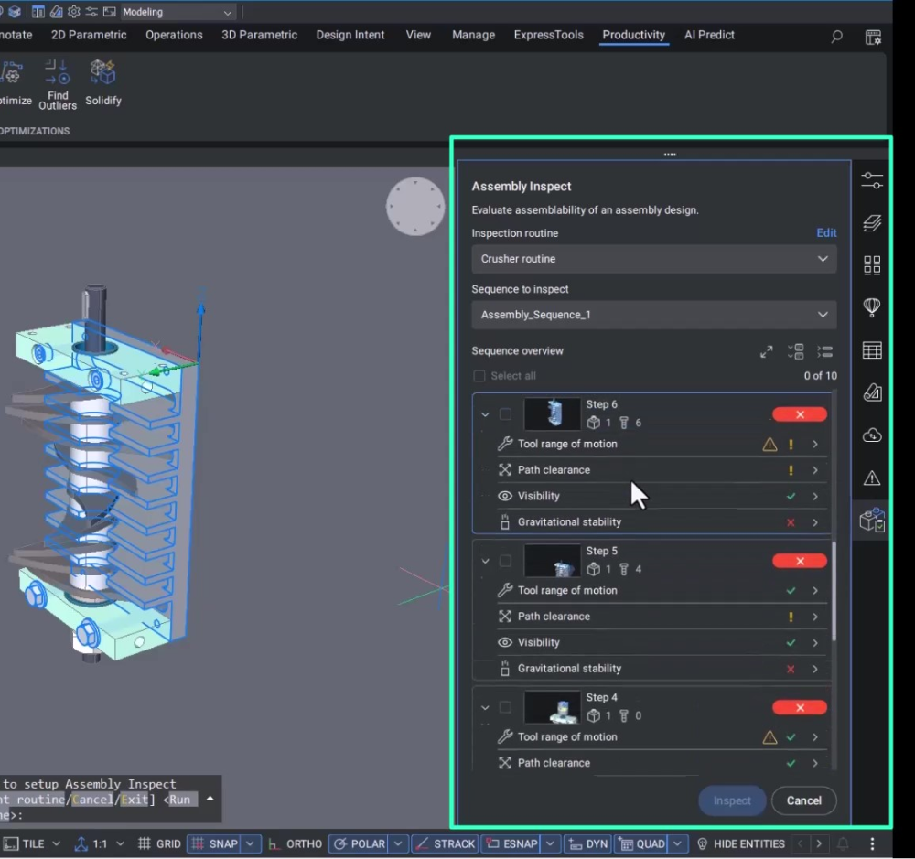Click the expand arrows icon in Sequence overview
Screen dimensions: 915x859
point(767,351)
